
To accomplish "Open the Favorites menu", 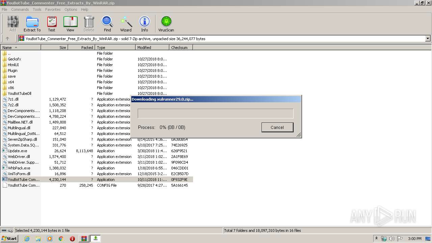I will pos(53,9).
